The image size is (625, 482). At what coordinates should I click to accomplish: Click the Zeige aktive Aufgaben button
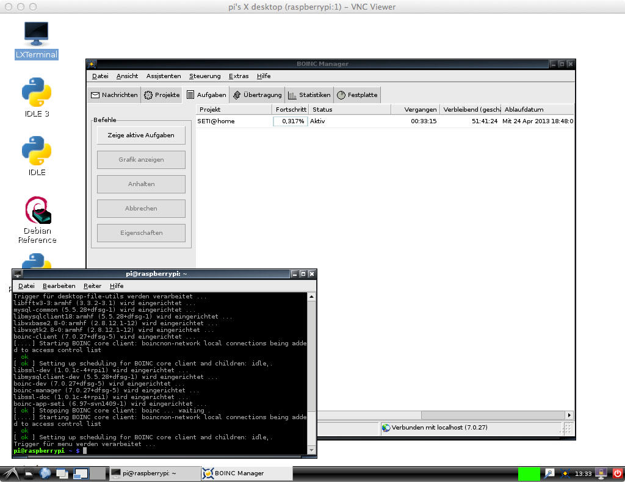(141, 135)
